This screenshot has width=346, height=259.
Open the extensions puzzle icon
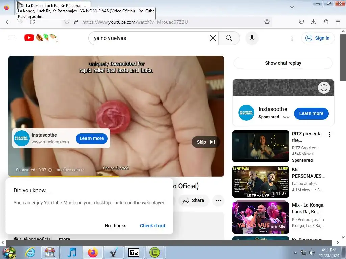coord(326,22)
